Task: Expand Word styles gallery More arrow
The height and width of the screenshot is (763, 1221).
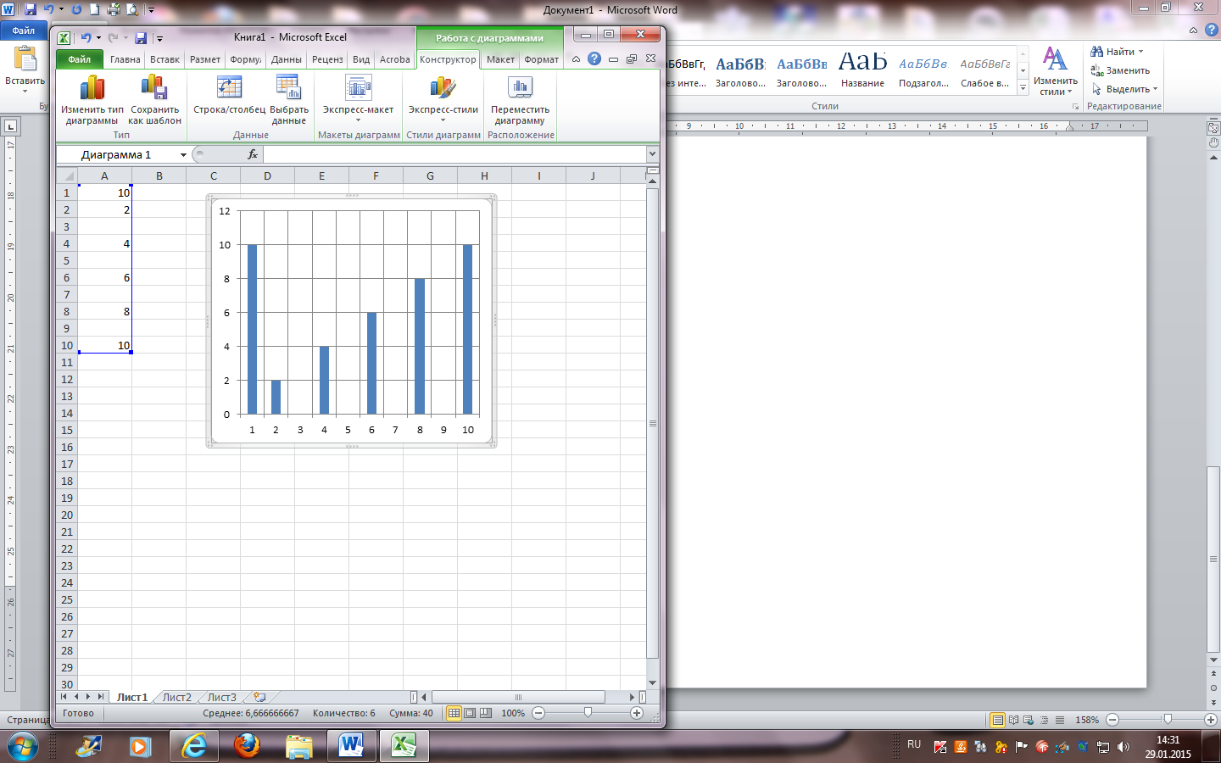Action: tap(1023, 87)
